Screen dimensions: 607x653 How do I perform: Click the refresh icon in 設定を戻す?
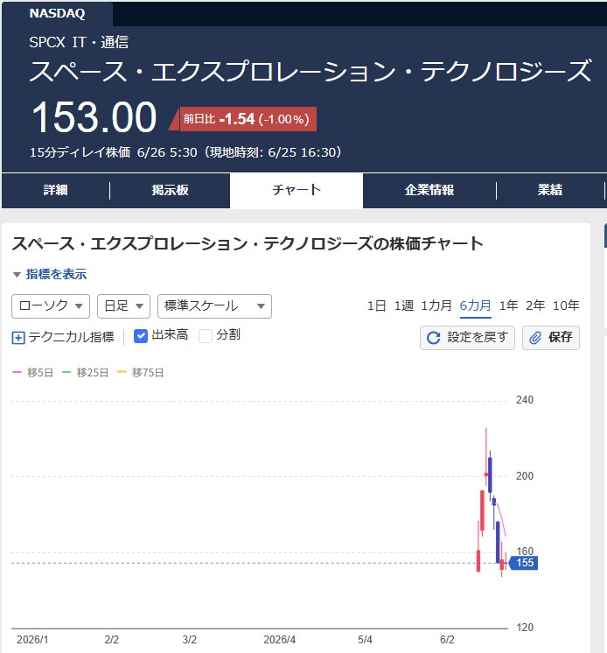point(433,338)
